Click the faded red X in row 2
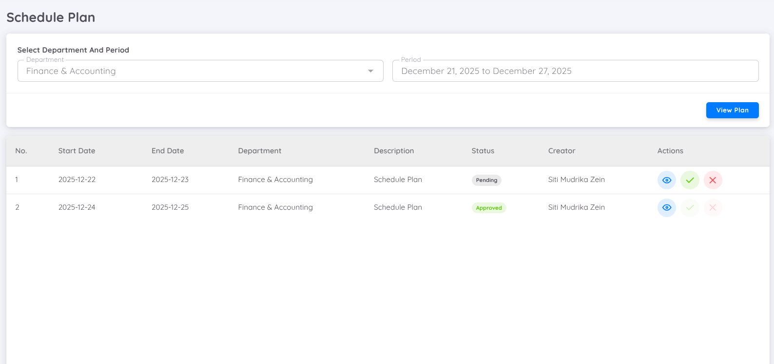Screen dimensions: 774x364 pos(713,208)
